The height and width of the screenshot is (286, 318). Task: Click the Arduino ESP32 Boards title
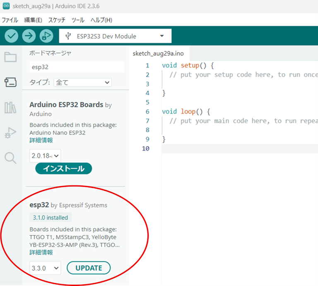tap(66, 105)
